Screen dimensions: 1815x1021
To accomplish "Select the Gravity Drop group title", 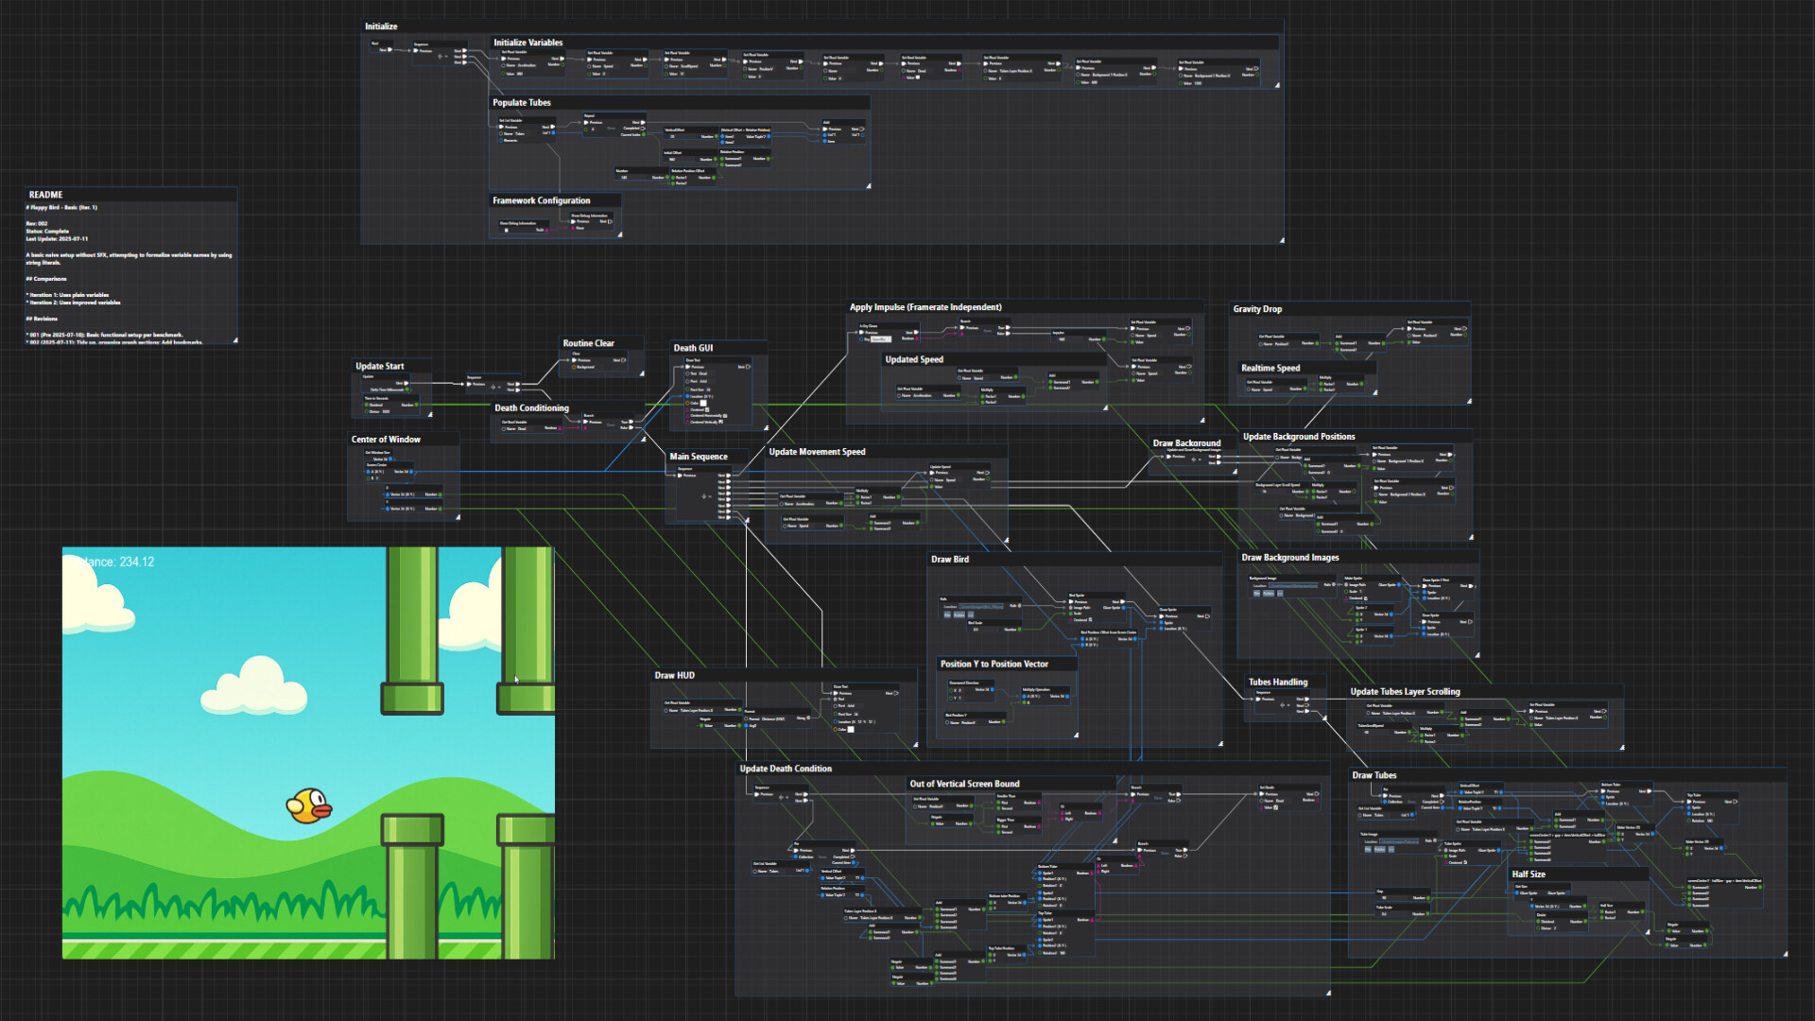I will click(1258, 309).
